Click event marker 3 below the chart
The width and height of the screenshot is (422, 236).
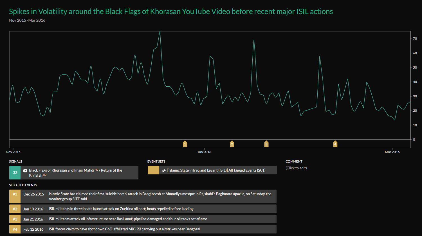pyautogui.click(x=266, y=144)
